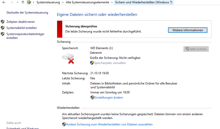Select Sichern und Wiederherstellen (Windows 7) breadcrumb

(144, 2)
